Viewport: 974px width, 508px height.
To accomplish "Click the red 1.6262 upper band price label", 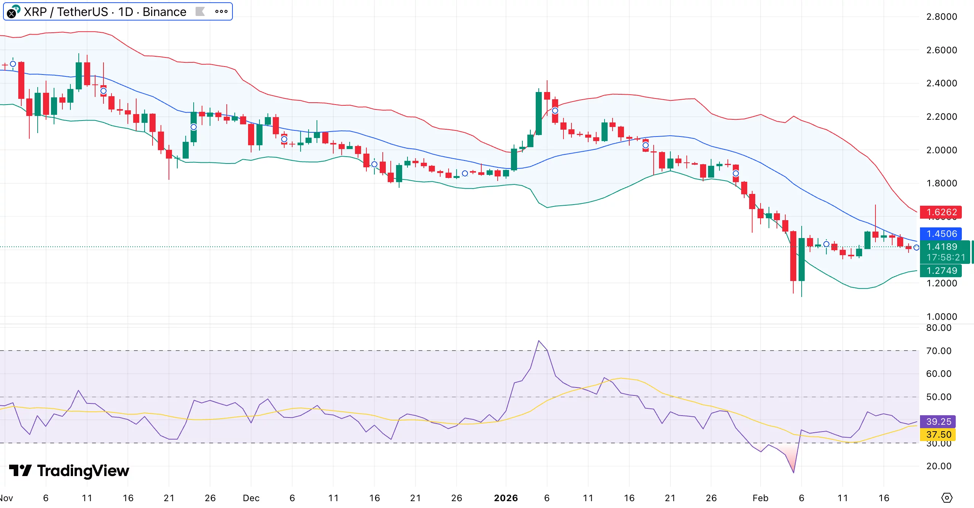I will coord(941,212).
